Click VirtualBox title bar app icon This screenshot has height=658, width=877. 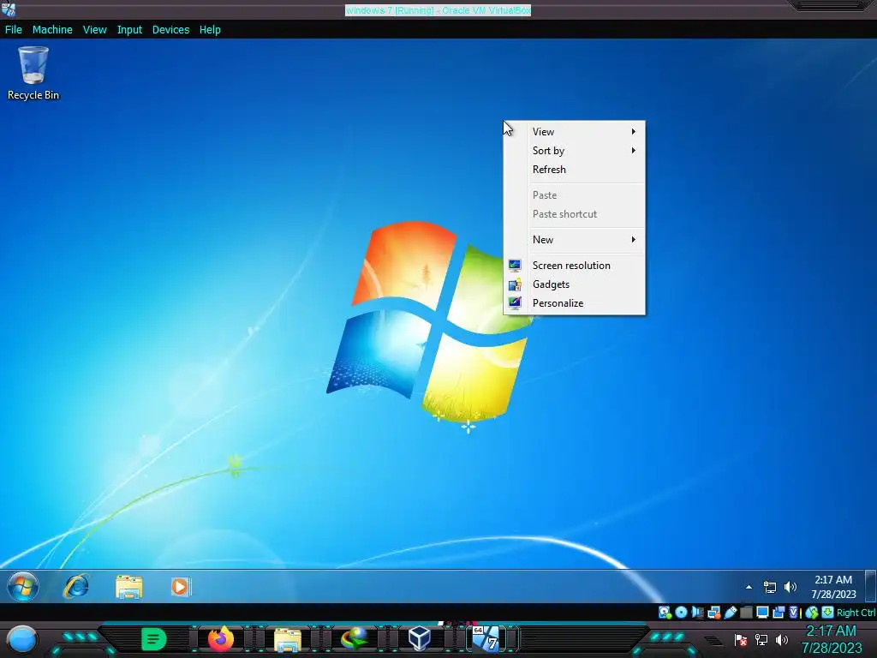9,9
